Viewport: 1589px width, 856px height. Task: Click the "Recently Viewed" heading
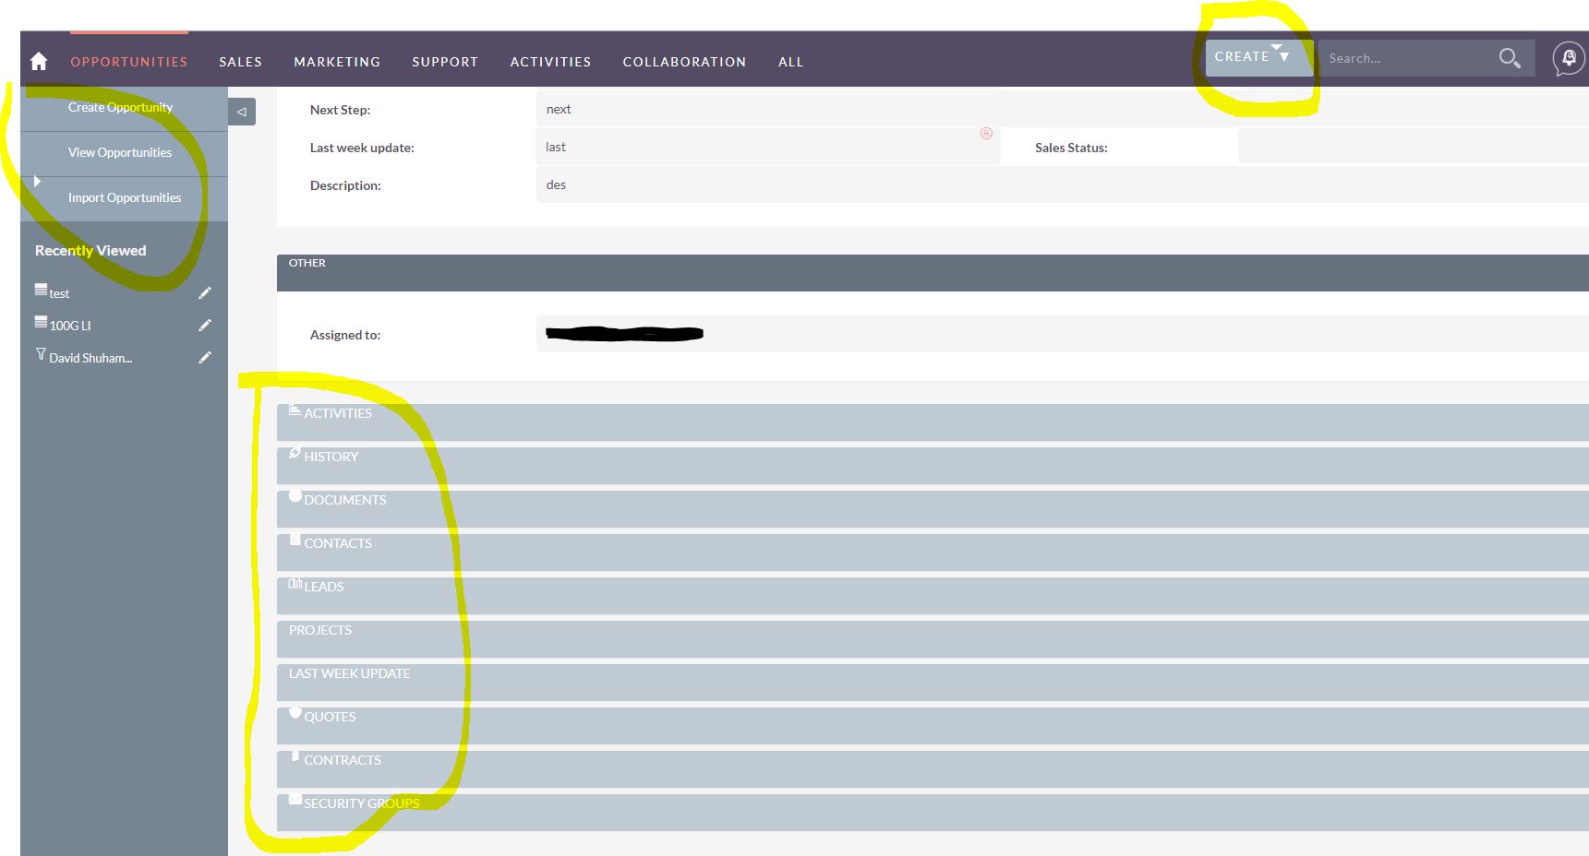[x=90, y=251]
